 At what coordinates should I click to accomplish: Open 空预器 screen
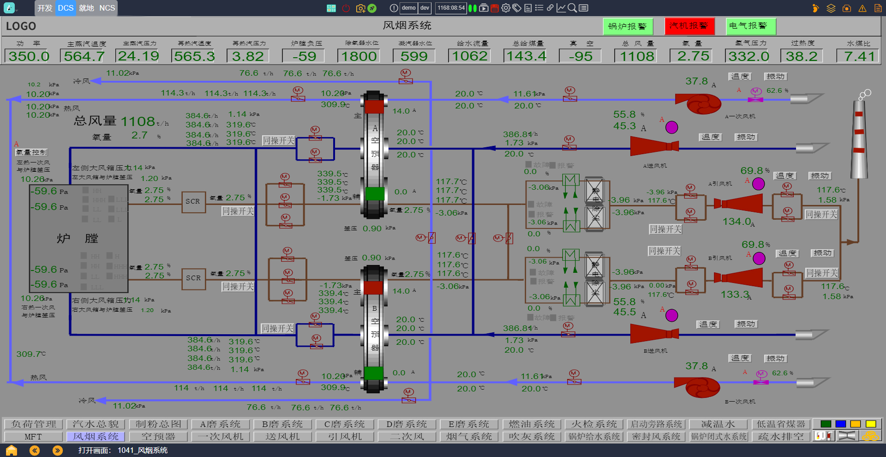point(158,436)
